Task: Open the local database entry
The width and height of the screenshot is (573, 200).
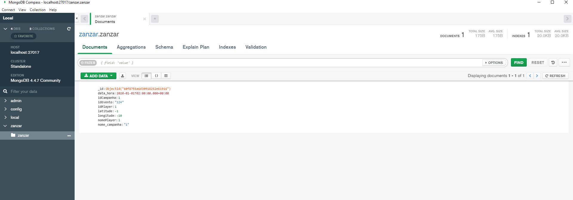Action: pyautogui.click(x=15, y=117)
